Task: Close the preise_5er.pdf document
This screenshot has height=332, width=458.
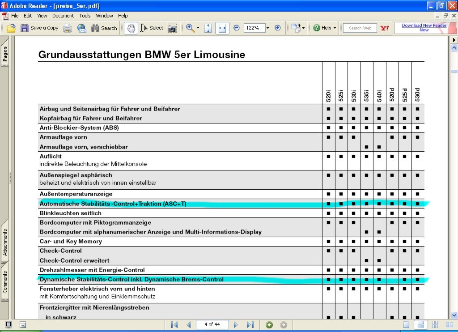Action: pyautogui.click(x=454, y=16)
